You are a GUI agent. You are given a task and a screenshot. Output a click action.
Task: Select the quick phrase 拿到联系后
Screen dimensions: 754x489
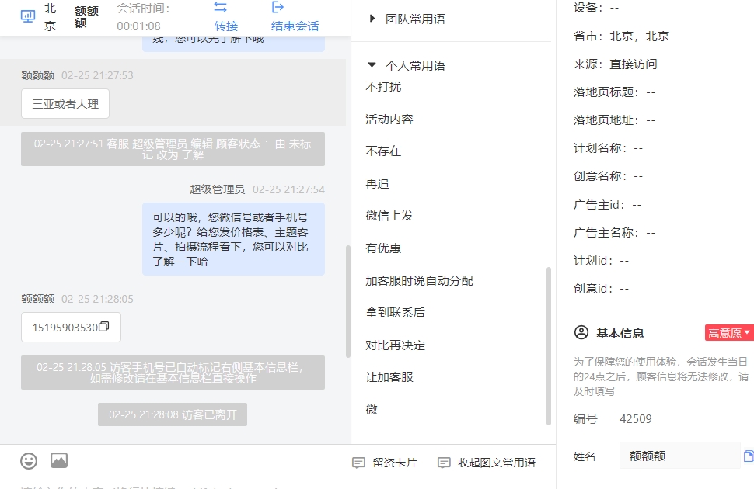396,312
